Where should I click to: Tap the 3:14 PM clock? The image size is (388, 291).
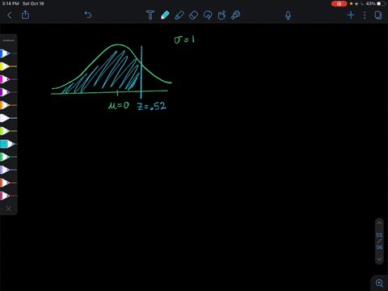tap(11, 4)
